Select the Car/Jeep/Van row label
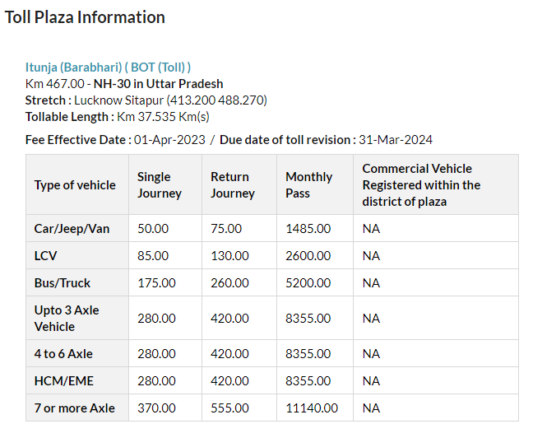556x424 pixels. click(x=72, y=229)
